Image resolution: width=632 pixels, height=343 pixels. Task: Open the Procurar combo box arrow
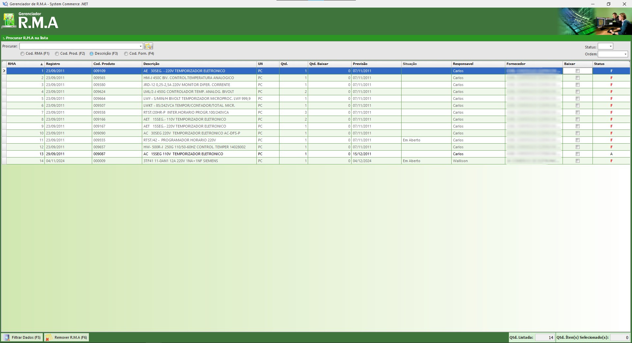[141, 46]
